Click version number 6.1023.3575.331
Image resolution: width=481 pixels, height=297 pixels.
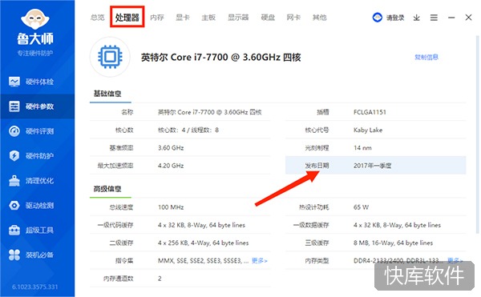35,287
